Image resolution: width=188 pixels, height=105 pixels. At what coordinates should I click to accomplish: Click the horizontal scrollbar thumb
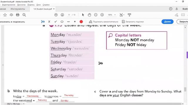pyautogui.click(x=115, y=104)
